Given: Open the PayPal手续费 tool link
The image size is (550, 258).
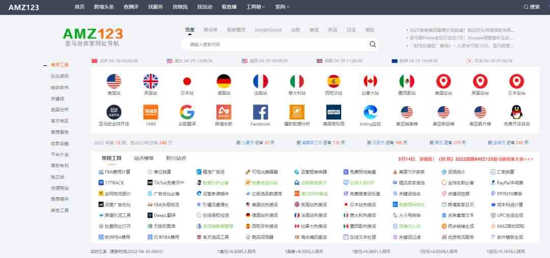Looking at the screenshot, I should pyautogui.click(x=507, y=183).
